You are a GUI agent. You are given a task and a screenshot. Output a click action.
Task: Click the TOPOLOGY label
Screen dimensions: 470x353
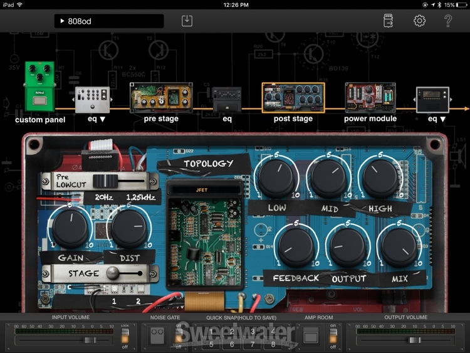(208, 164)
